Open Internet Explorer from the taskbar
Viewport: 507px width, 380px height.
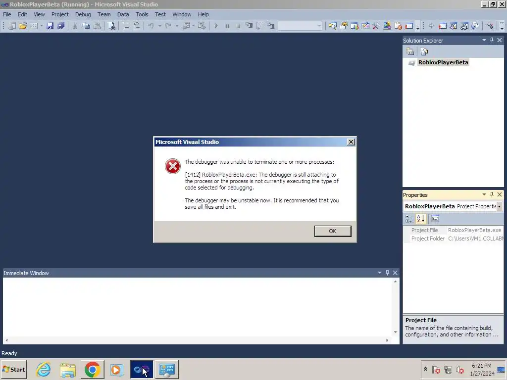[44, 369]
